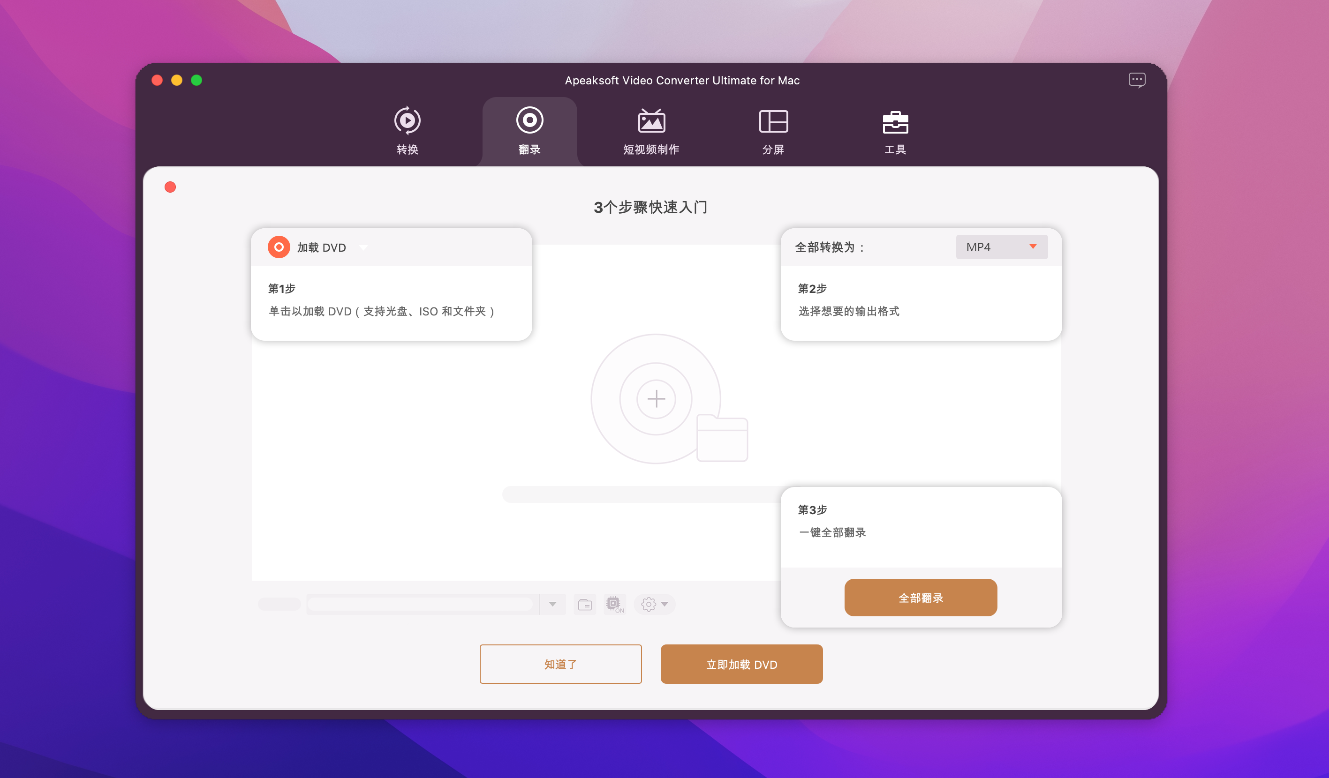This screenshot has width=1329, height=778.
Task: Open the 工具 toolbox icon
Action: point(895,122)
